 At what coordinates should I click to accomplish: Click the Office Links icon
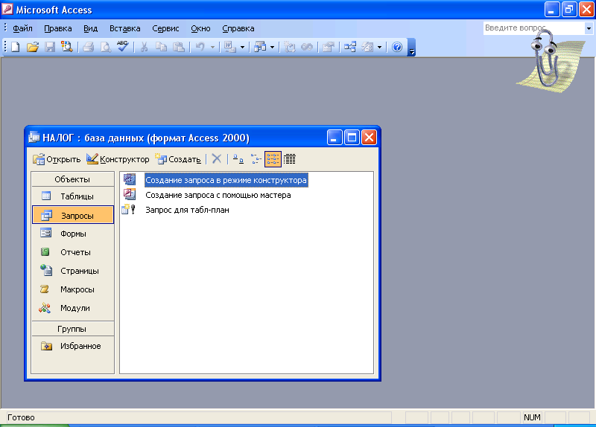[x=229, y=47]
